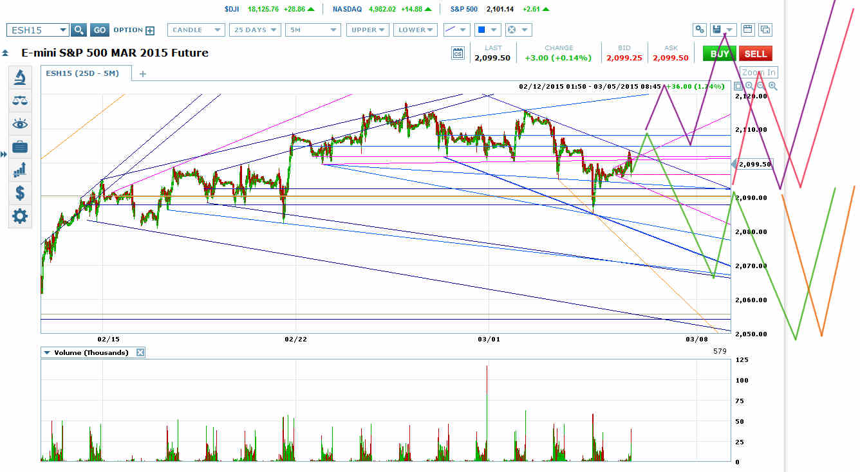Screen dimensions: 860x472
Task: Click the 02/22 date axis label
Action: point(295,338)
